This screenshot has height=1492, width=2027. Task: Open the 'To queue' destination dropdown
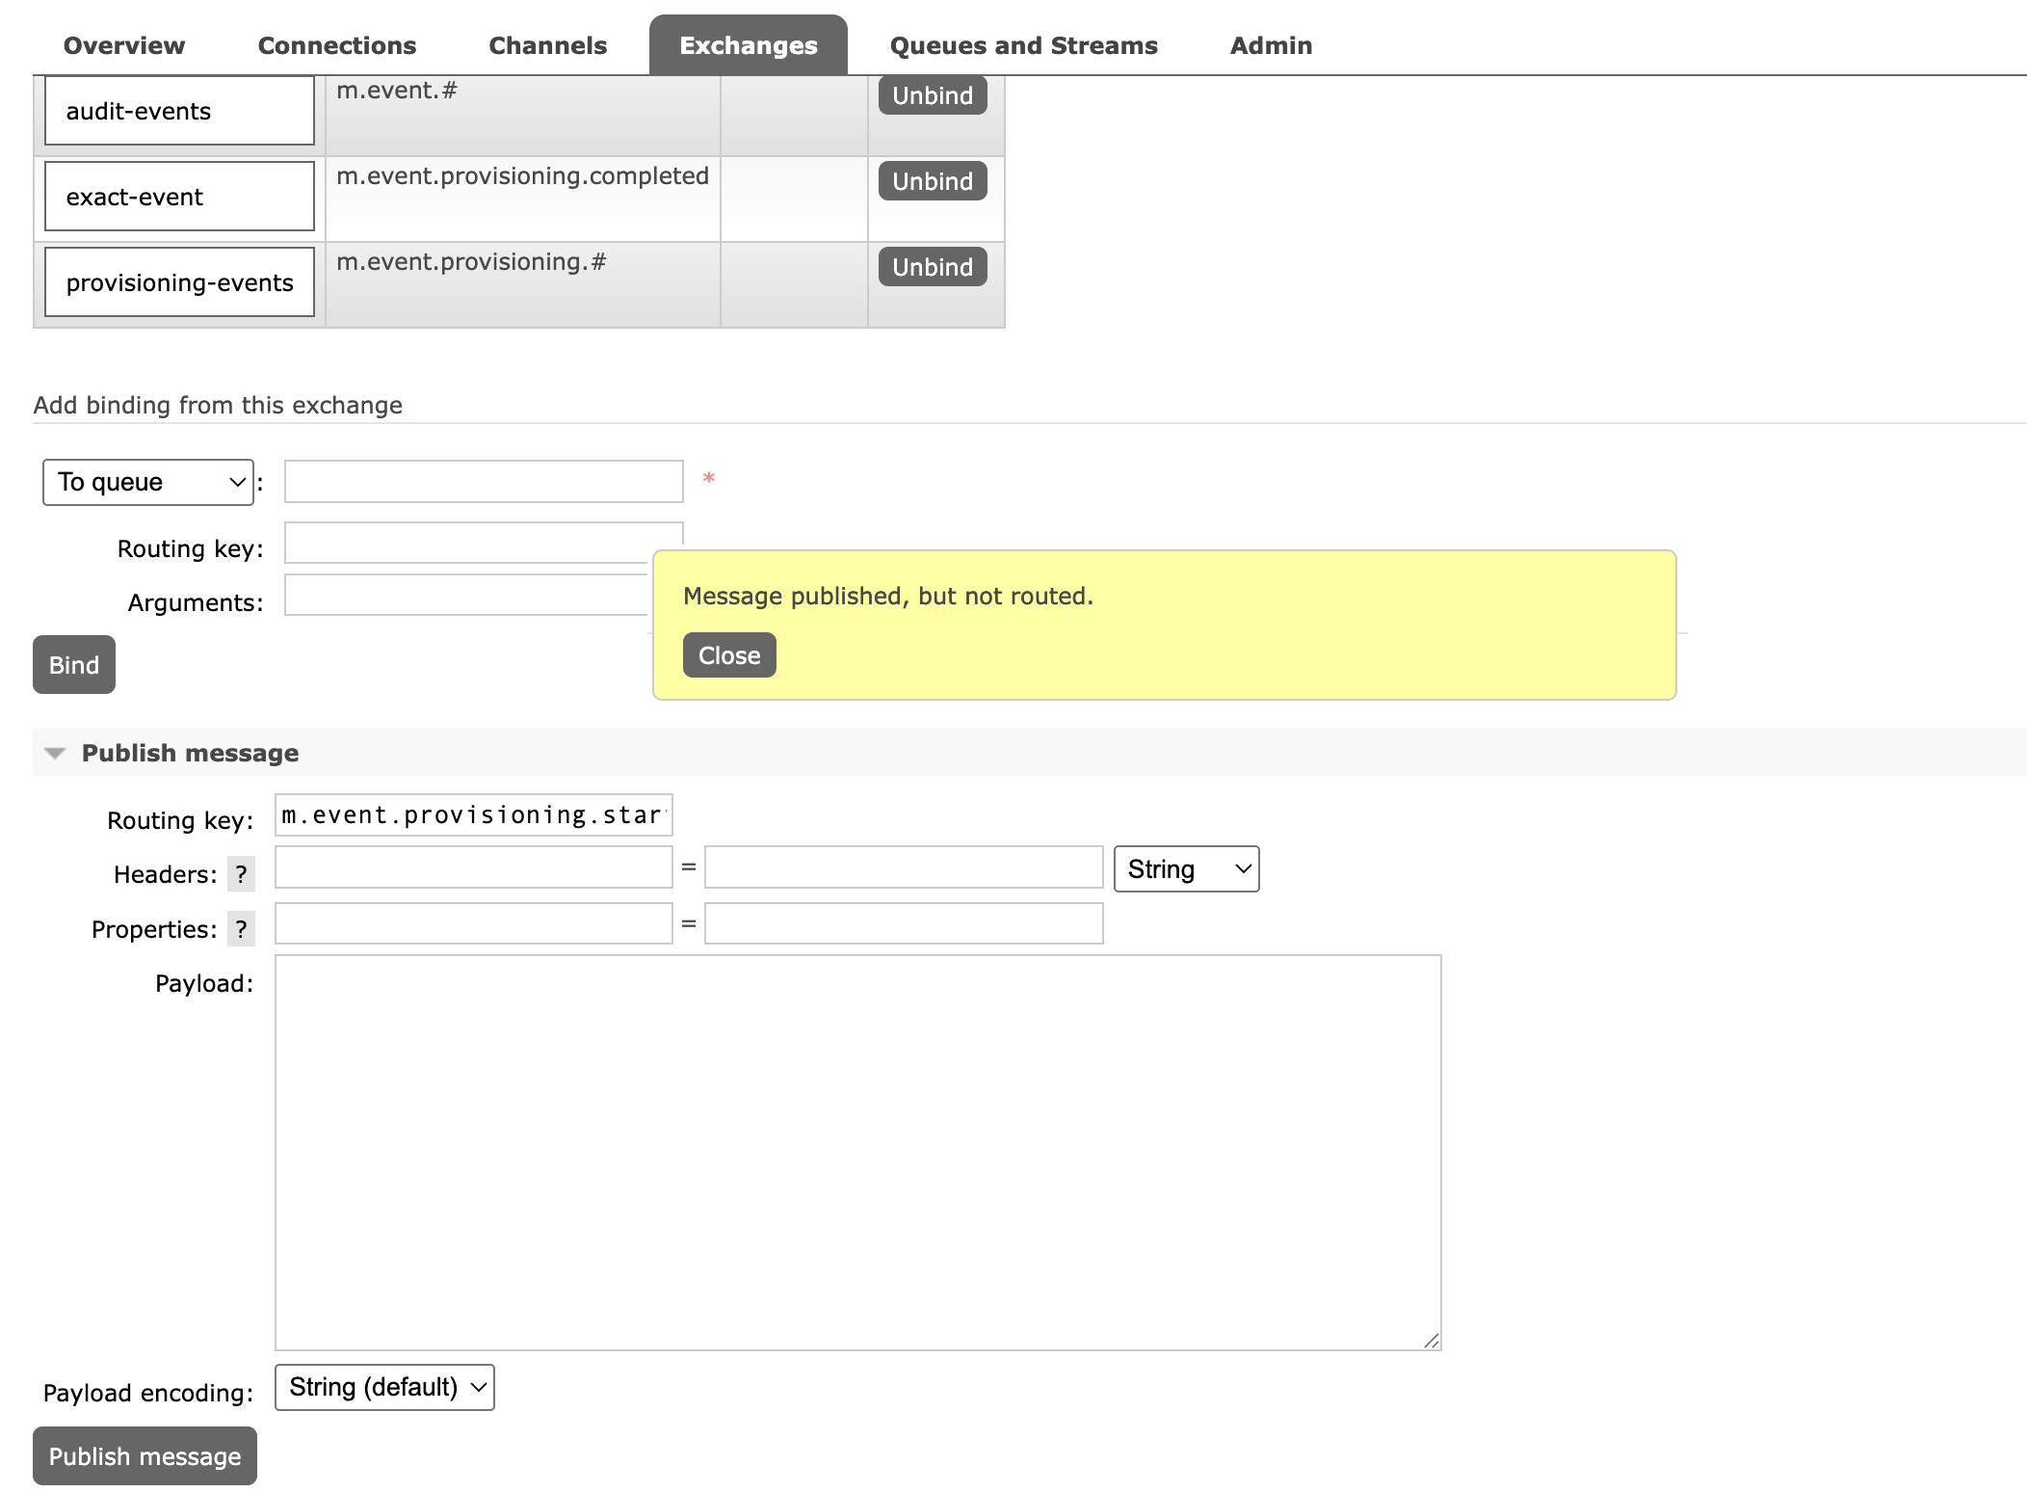148,482
